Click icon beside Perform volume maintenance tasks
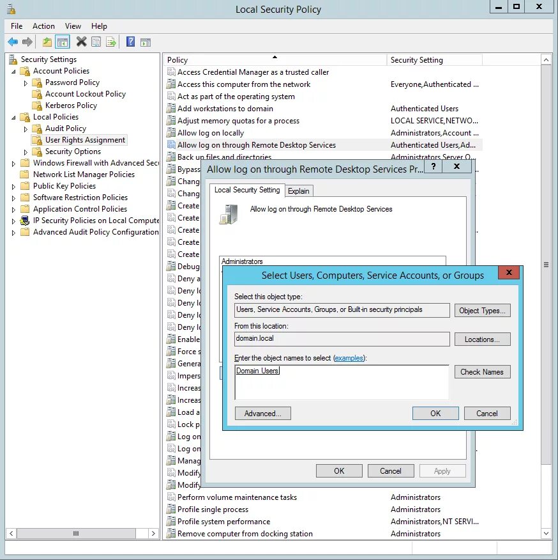 [171, 497]
